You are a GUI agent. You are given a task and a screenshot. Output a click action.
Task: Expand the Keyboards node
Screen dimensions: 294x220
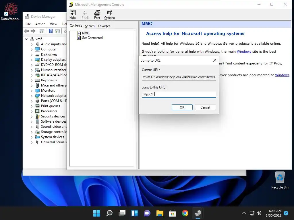[32, 80]
